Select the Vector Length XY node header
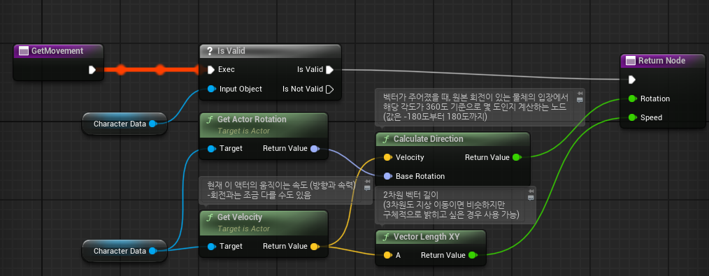 431,237
